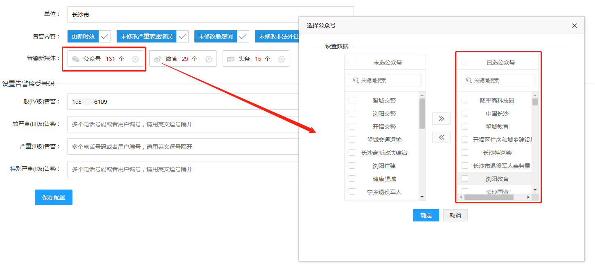Click the gear icon beside 头条
This screenshot has height=268, width=595.
[282, 59]
